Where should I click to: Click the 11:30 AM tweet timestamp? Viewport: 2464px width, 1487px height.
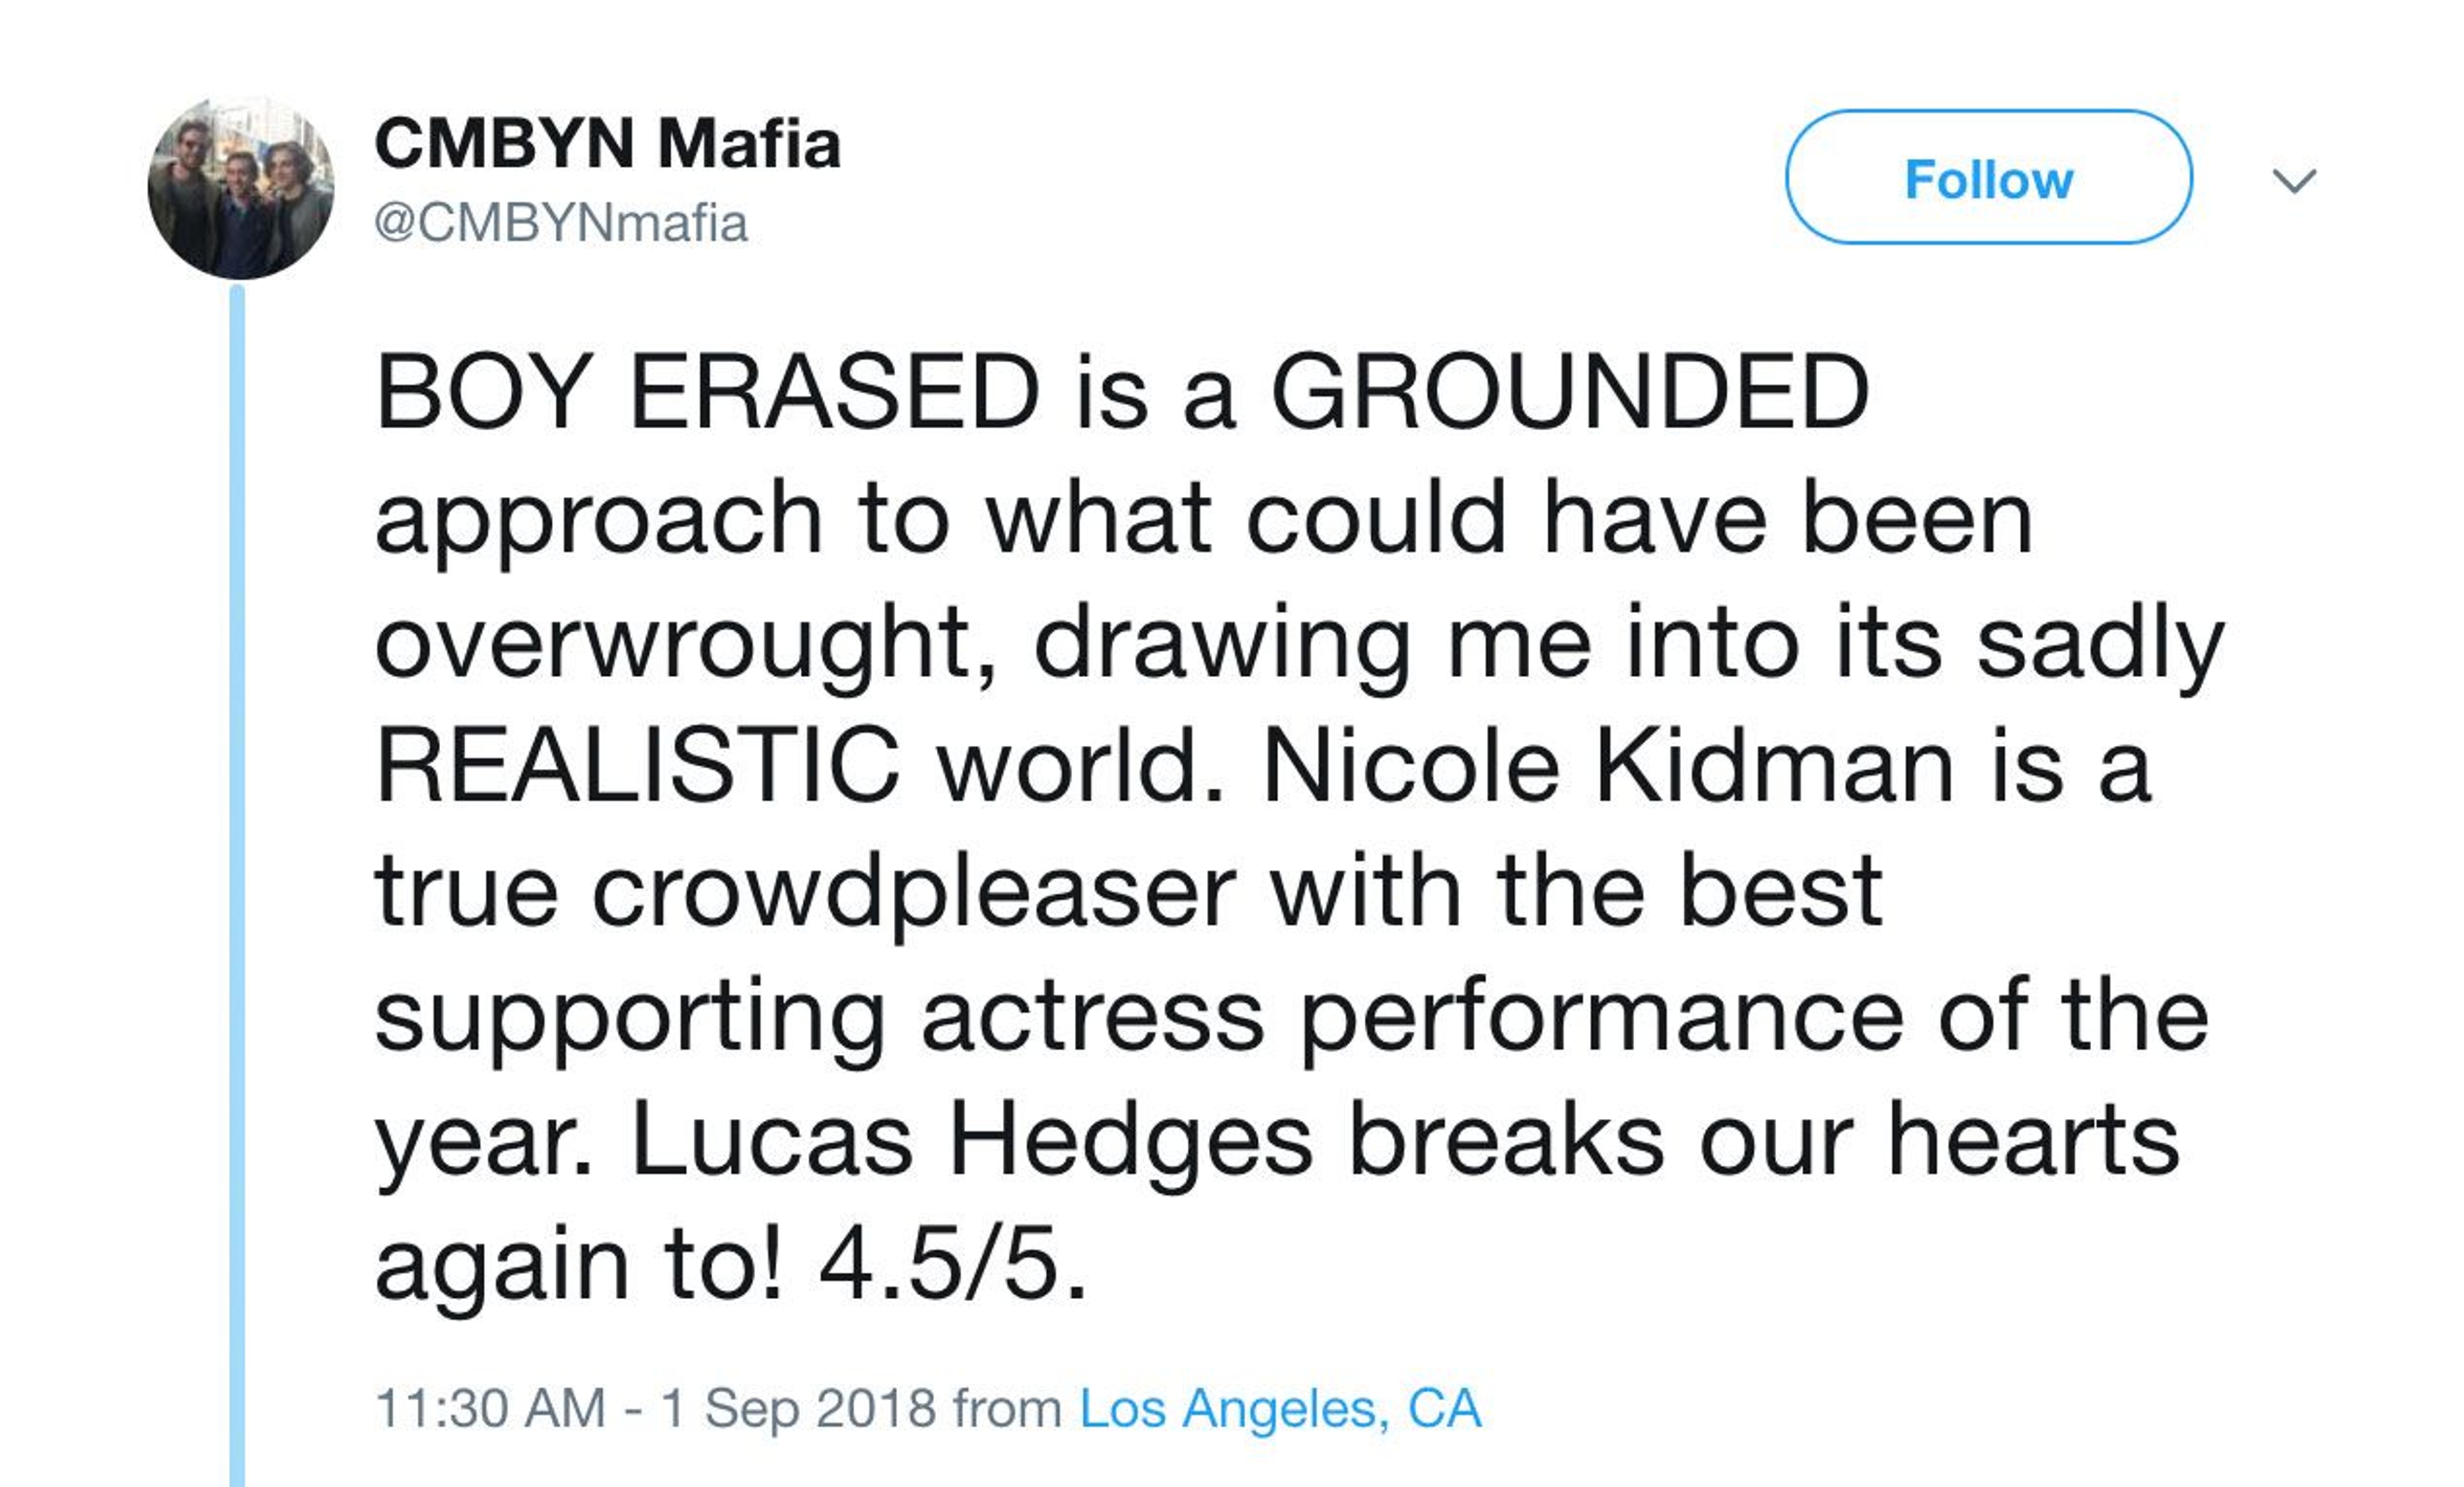[490, 1408]
